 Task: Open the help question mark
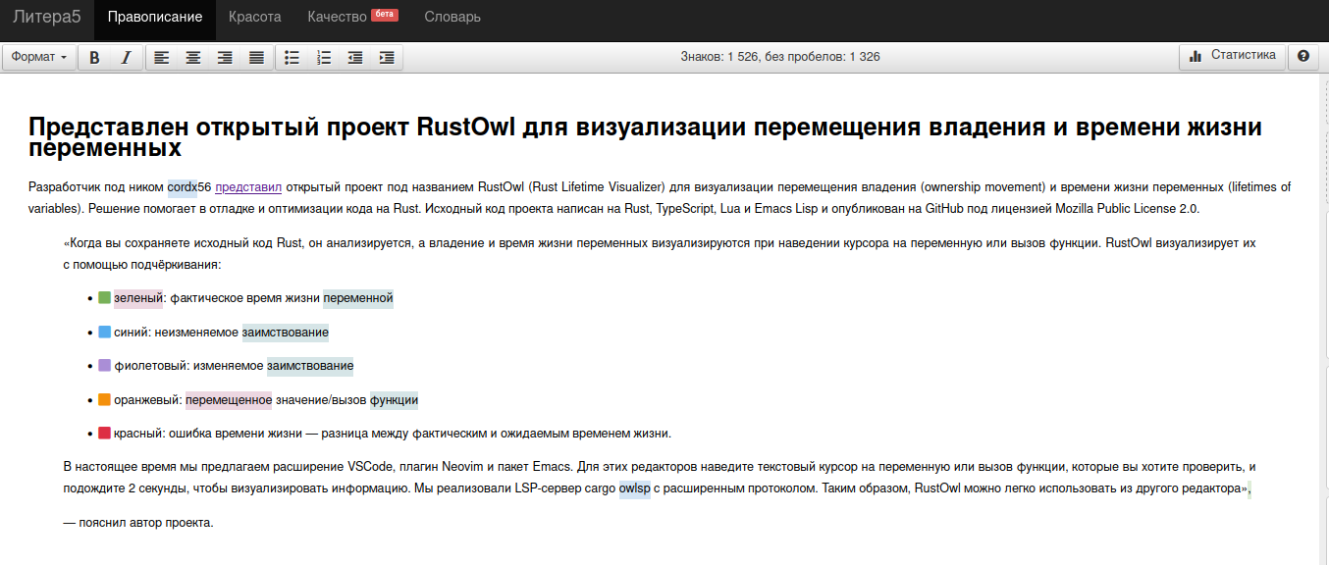(x=1303, y=56)
